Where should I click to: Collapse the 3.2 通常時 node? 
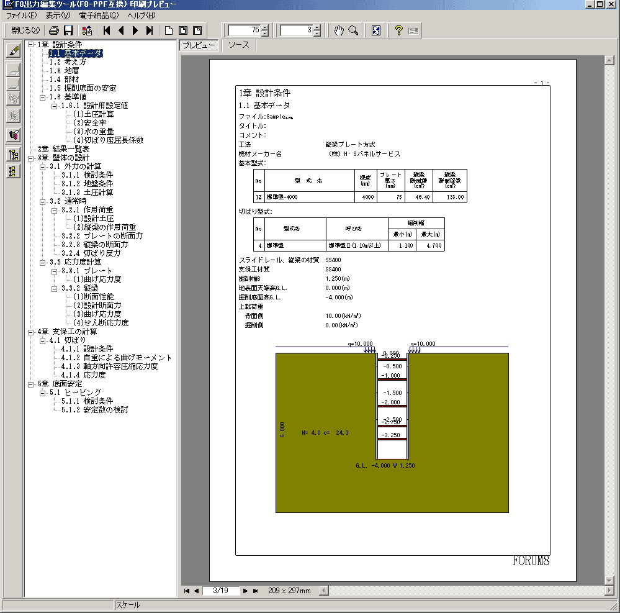pos(43,201)
